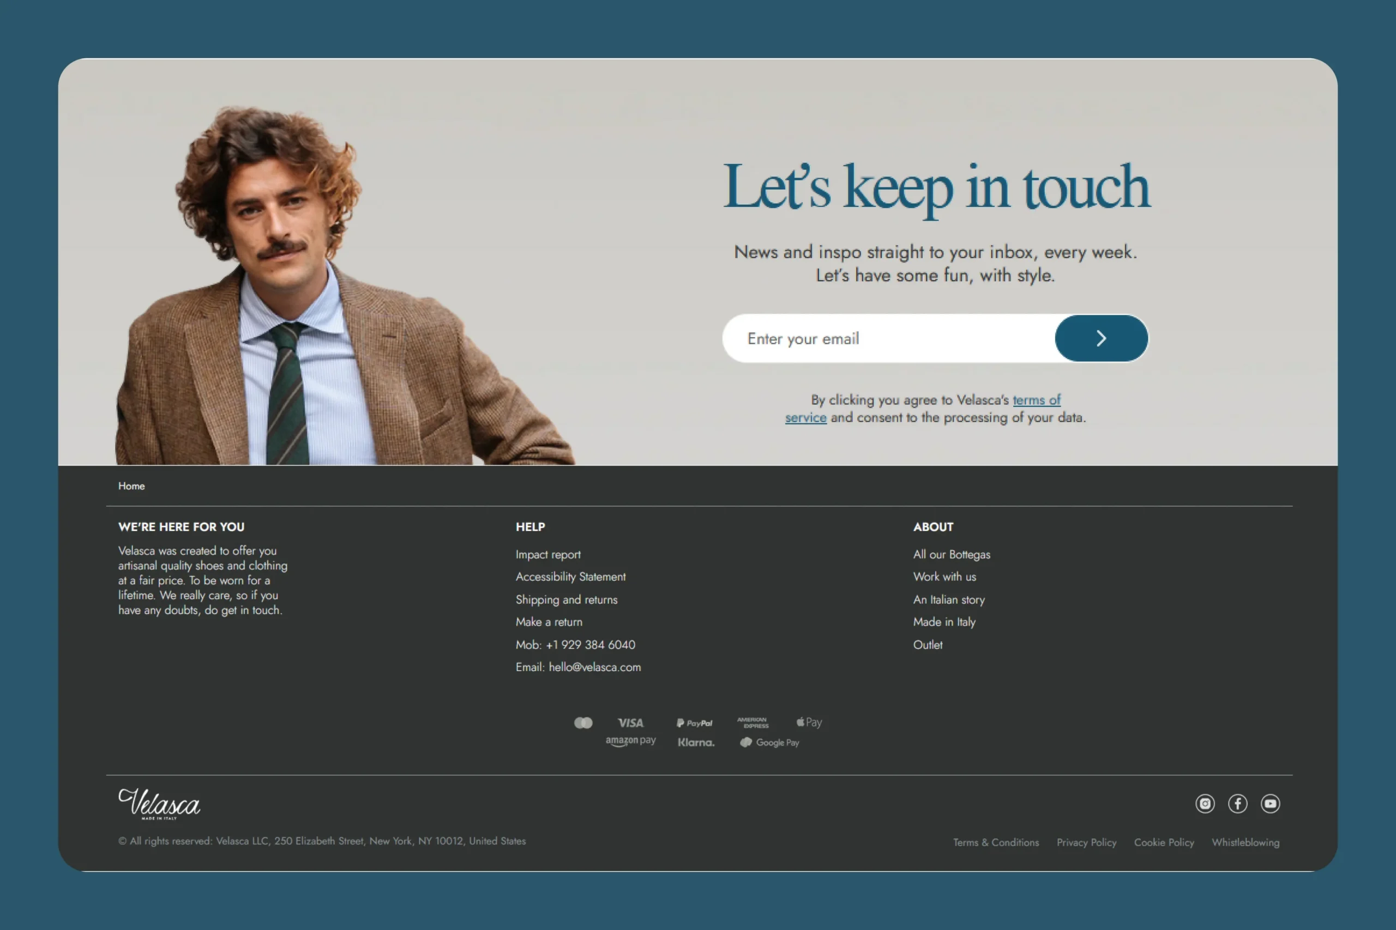This screenshot has height=930, width=1396.
Task: Click the Velasca logo in footer
Action: (x=159, y=804)
